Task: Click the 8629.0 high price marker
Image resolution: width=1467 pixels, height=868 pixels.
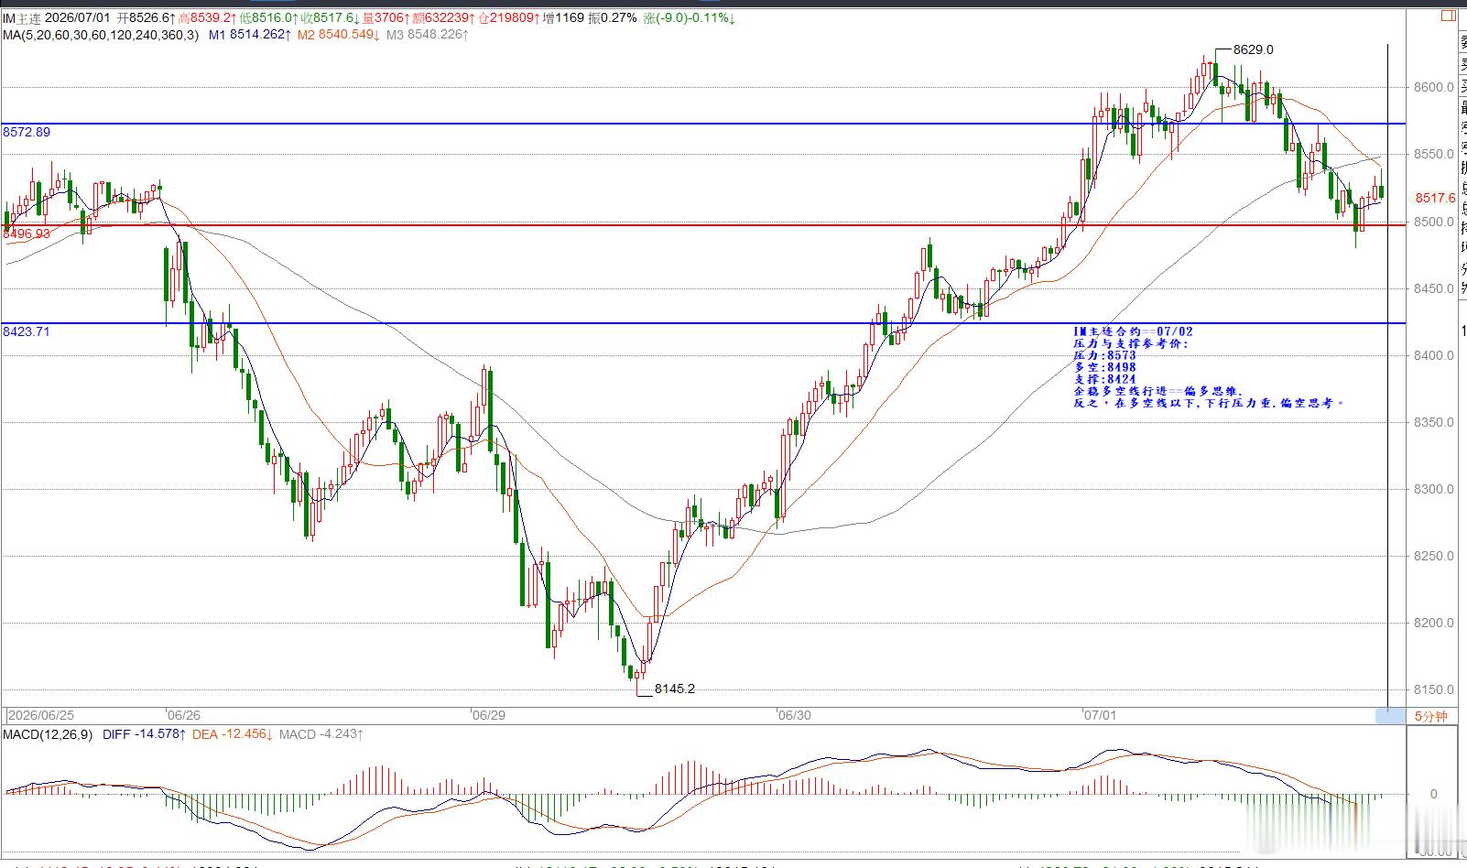Action: (1254, 49)
